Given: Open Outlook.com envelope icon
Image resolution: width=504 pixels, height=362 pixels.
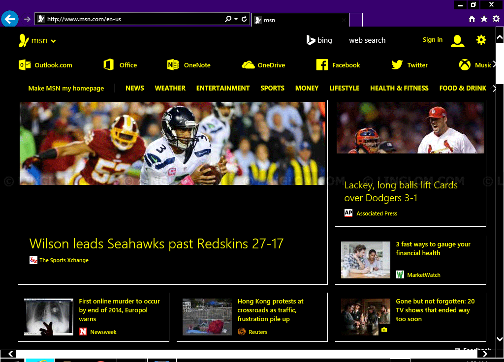Looking at the screenshot, I should click(25, 65).
